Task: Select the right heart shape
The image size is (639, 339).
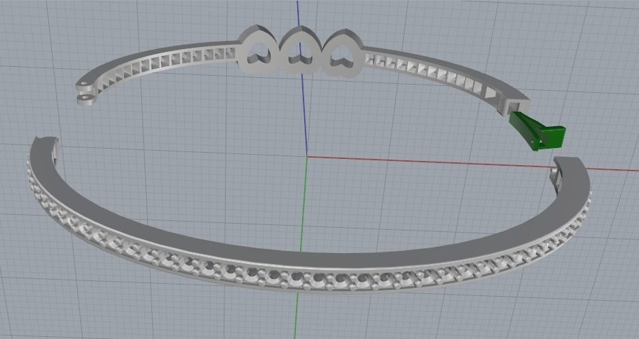Action: coord(342,53)
